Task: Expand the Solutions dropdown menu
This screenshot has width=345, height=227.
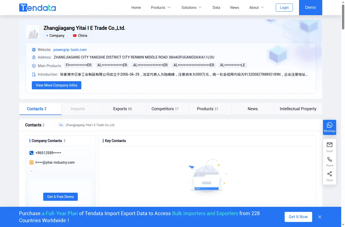Action: 191,8
